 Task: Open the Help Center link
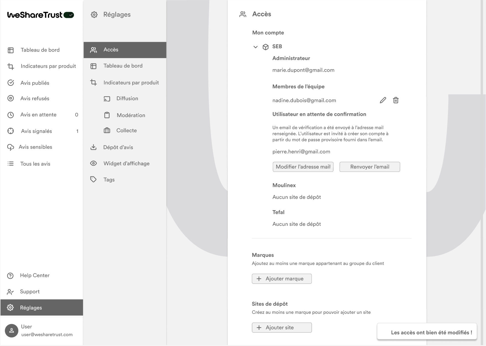[35, 275]
